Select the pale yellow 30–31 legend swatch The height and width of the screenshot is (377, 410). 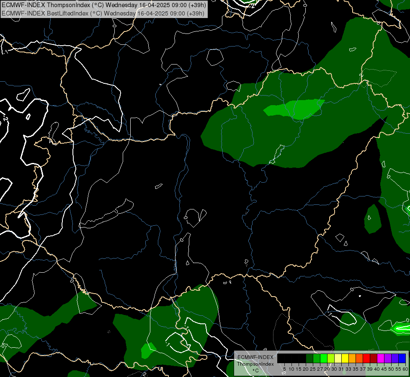338,359
